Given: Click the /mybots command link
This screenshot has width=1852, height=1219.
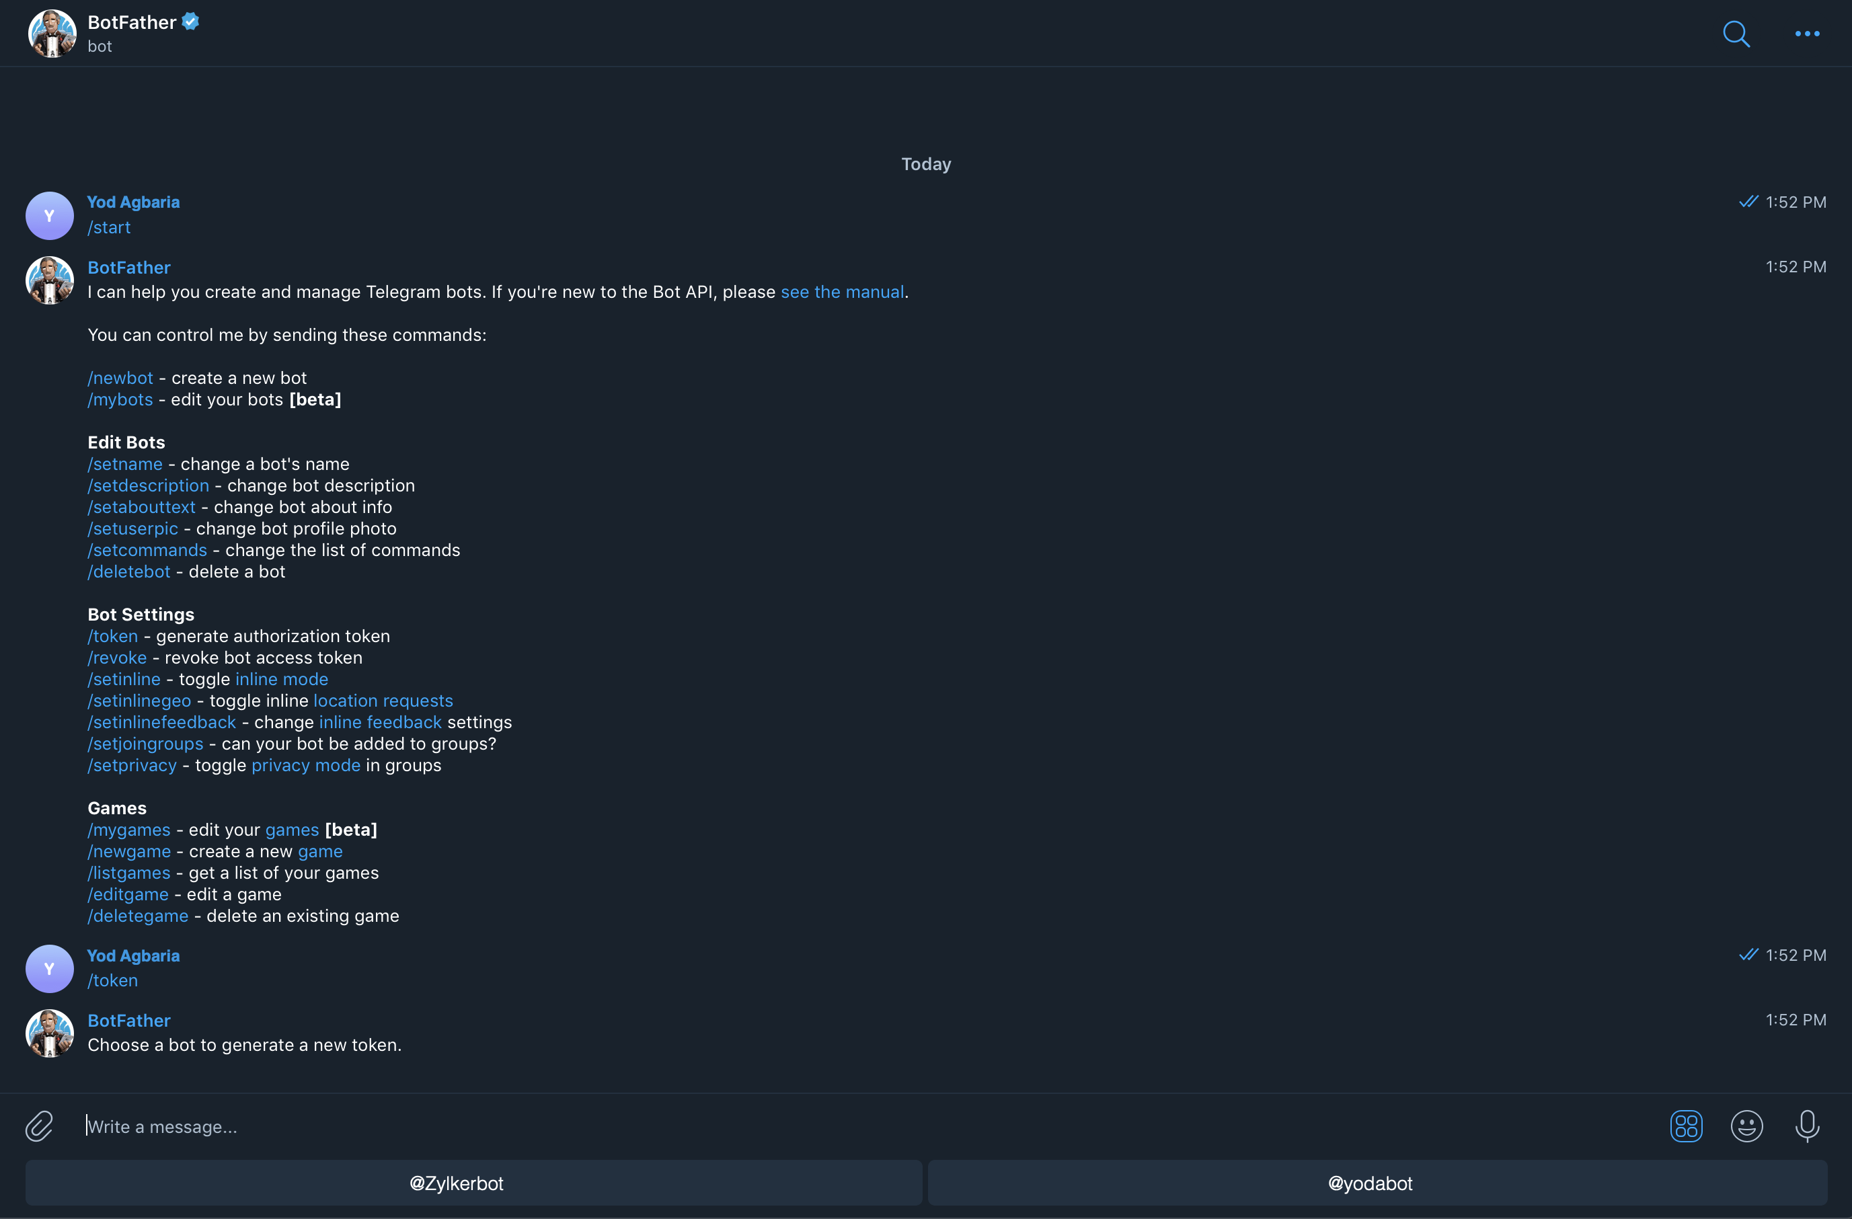Looking at the screenshot, I should pos(120,400).
